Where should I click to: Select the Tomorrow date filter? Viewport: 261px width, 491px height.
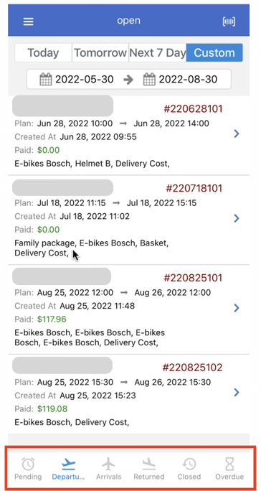100,52
